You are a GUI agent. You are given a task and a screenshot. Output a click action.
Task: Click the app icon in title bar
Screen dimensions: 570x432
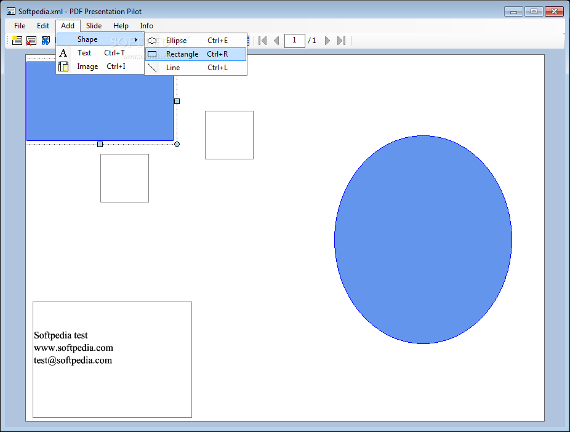(11, 12)
